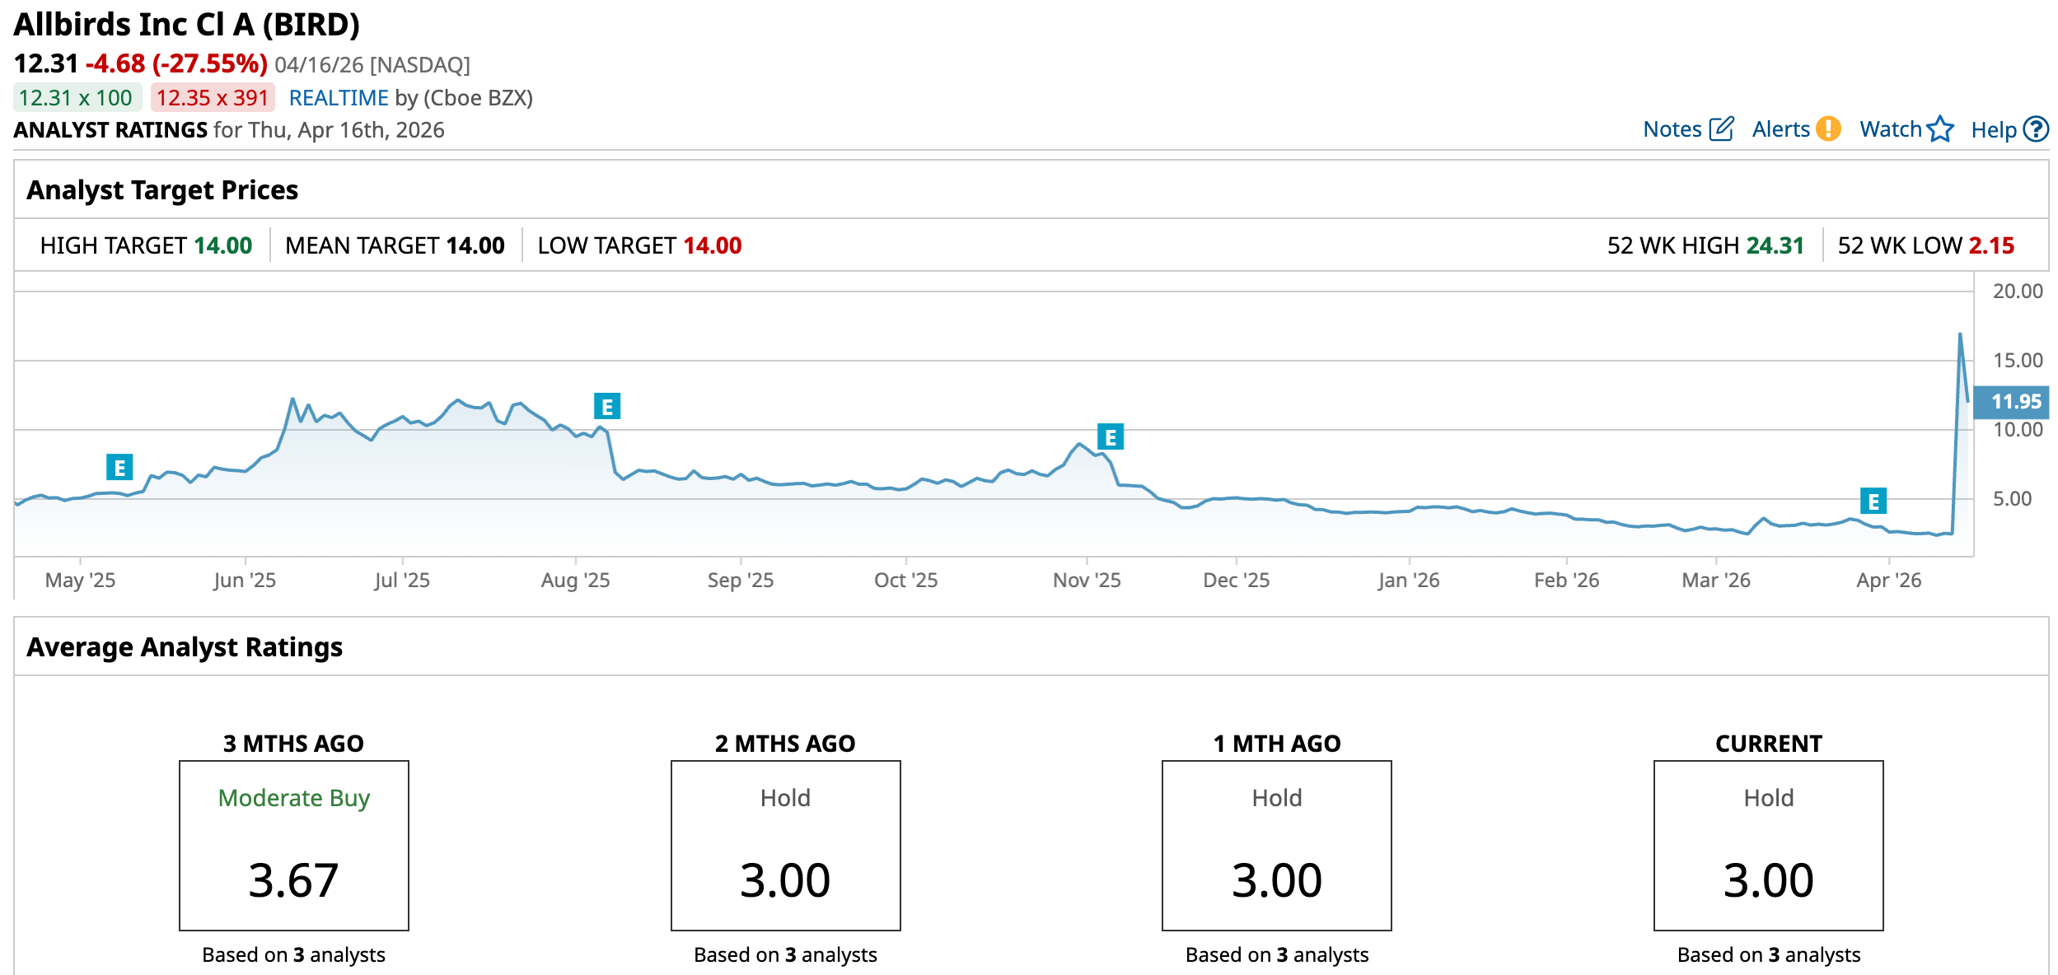Select the 2 MTHS AGO Hold rating box
Image resolution: width=2058 pixels, height=975 pixels.
tap(785, 845)
